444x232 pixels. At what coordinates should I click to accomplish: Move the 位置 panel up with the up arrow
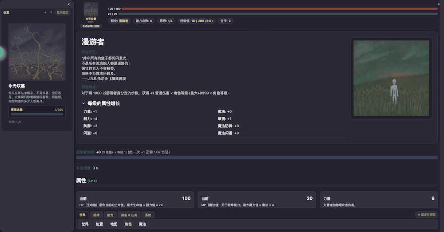45,12
